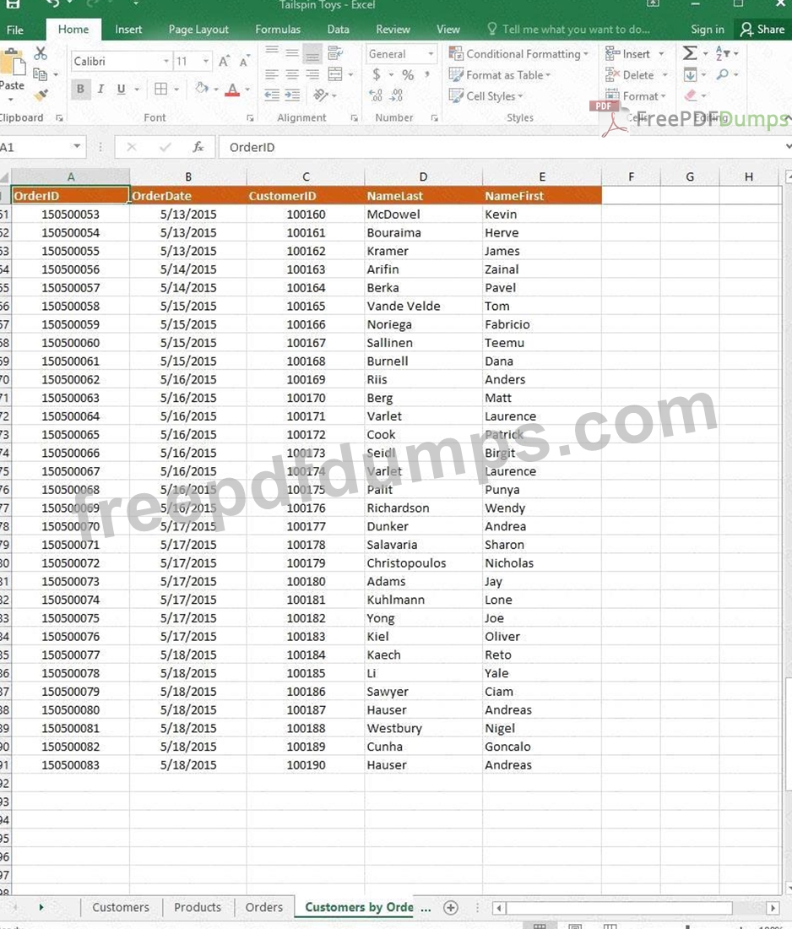Switch to the Data ribbon tab
Viewport: 792px width, 929px height.
339,29
